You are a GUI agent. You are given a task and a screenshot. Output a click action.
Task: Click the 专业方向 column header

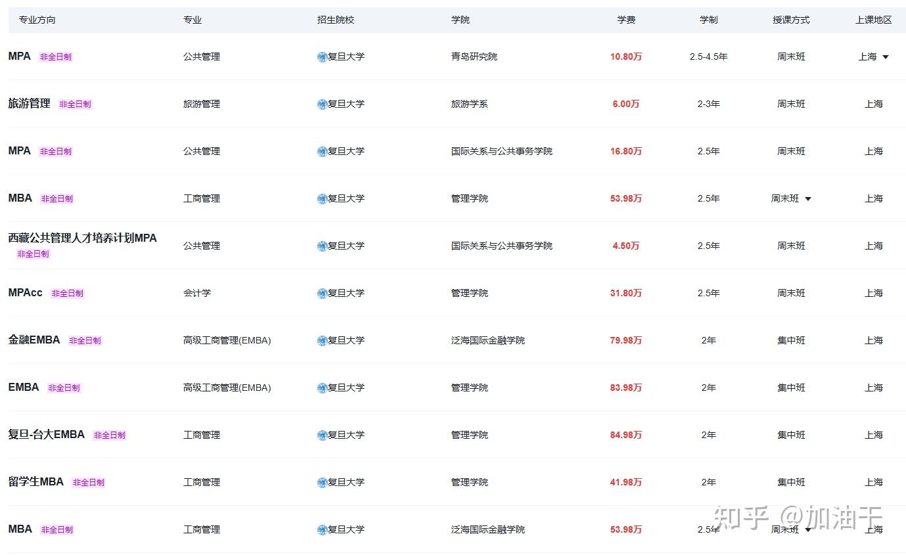click(37, 20)
